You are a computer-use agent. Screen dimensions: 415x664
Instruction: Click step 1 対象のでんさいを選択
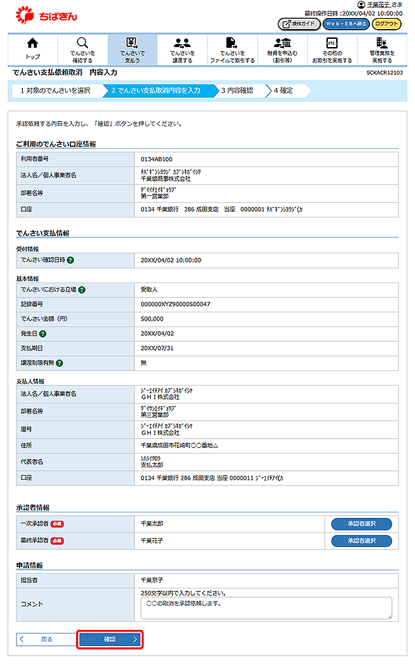pyautogui.click(x=55, y=90)
